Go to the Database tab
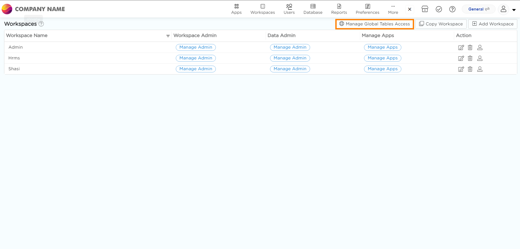 point(313,9)
